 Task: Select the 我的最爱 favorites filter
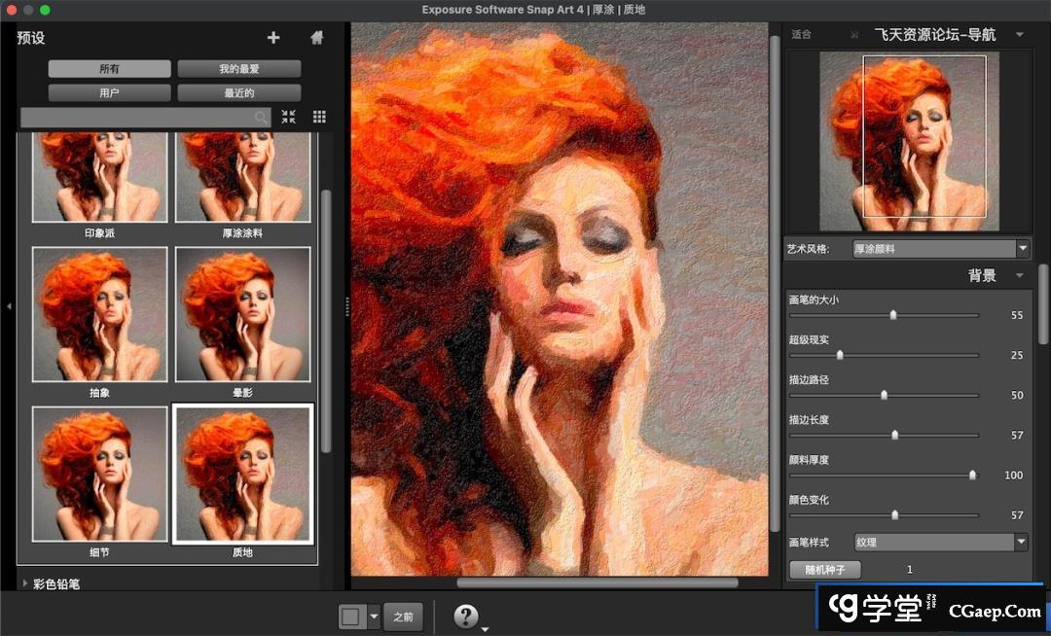pyautogui.click(x=238, y=69)
